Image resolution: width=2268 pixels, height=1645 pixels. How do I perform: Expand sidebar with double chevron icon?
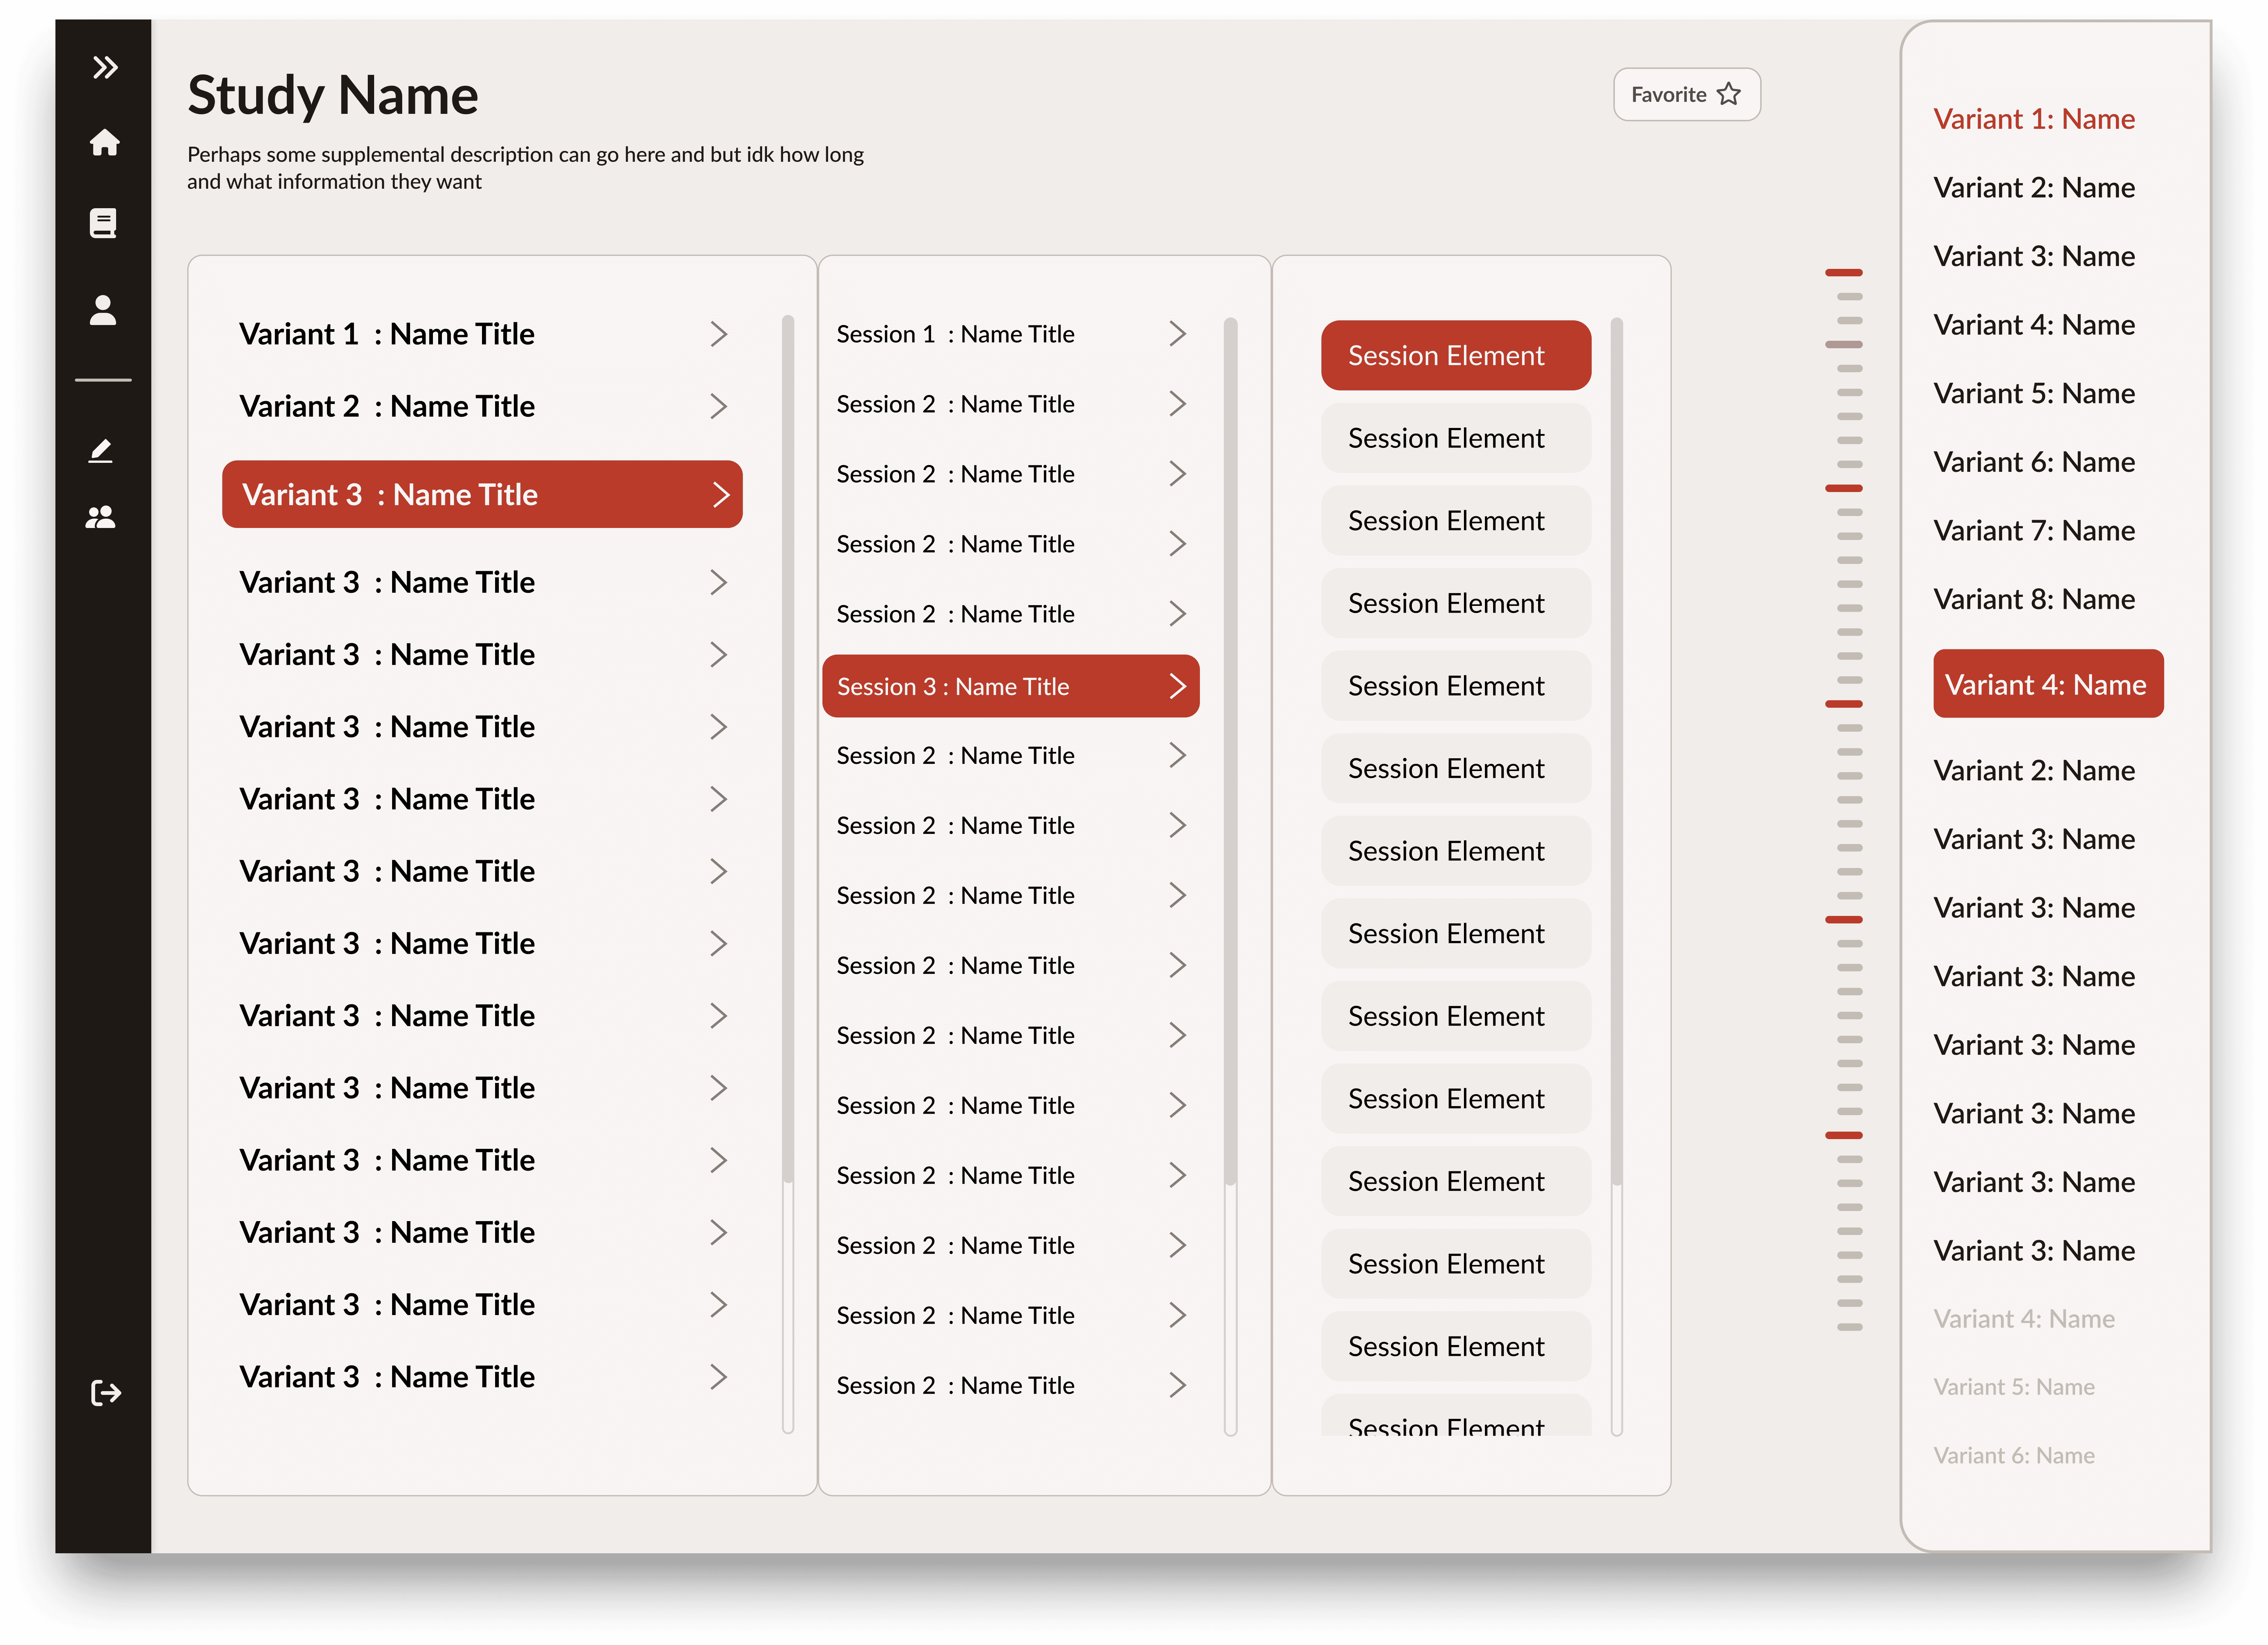coord(105,67)
